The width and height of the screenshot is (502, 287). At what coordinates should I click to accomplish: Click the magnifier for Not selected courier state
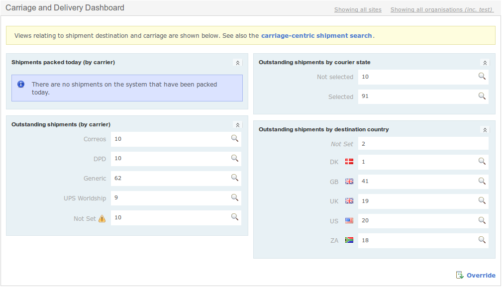pos(481,76)
